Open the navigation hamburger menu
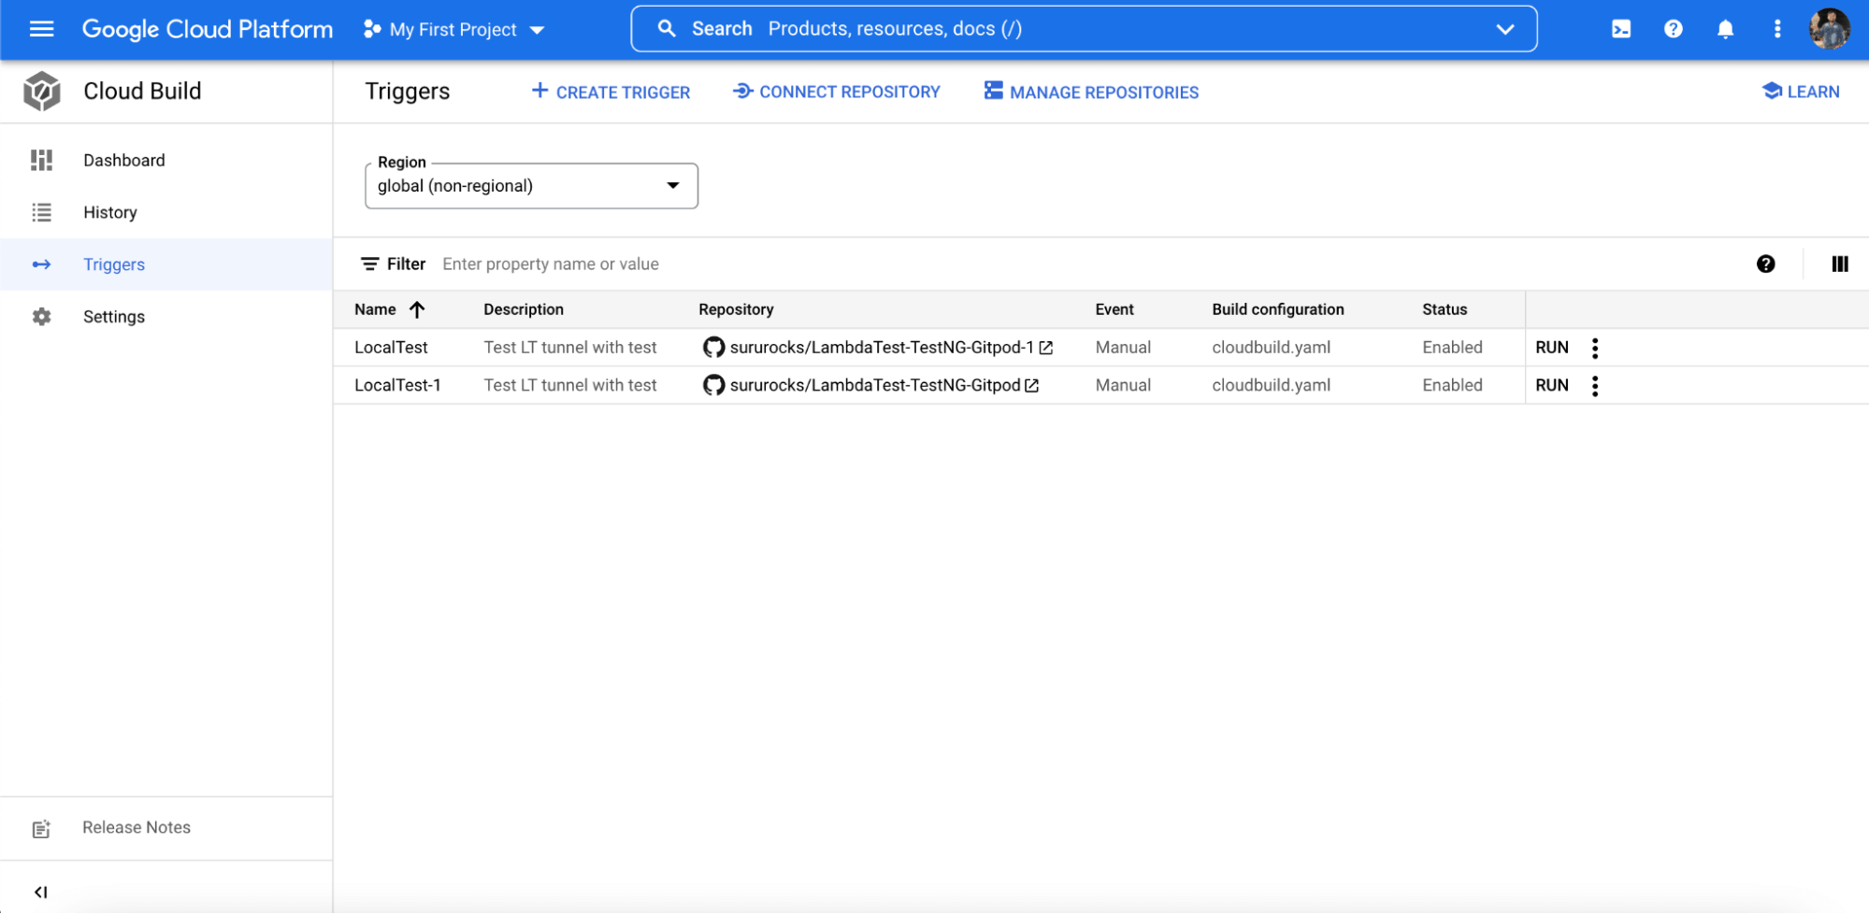1869x914 pixels. pos(41,29)
